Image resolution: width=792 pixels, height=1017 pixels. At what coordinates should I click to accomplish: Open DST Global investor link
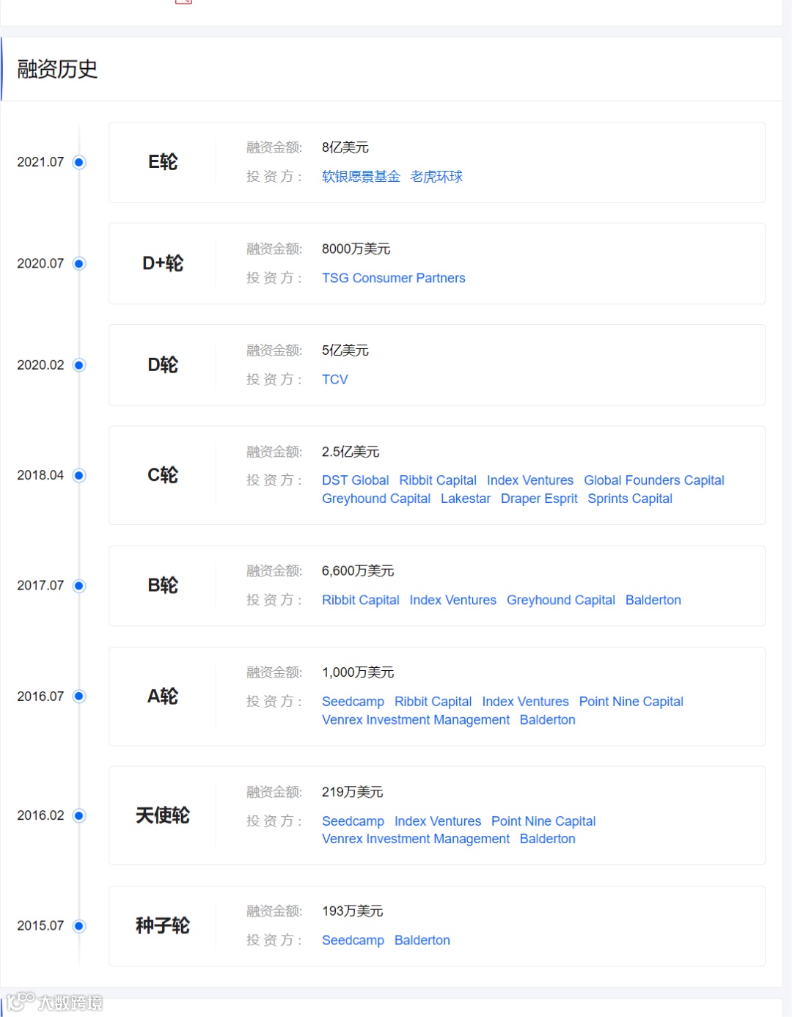coord(356,480)
